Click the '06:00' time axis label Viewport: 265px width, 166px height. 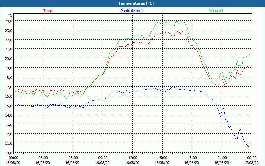coord(73,158)
